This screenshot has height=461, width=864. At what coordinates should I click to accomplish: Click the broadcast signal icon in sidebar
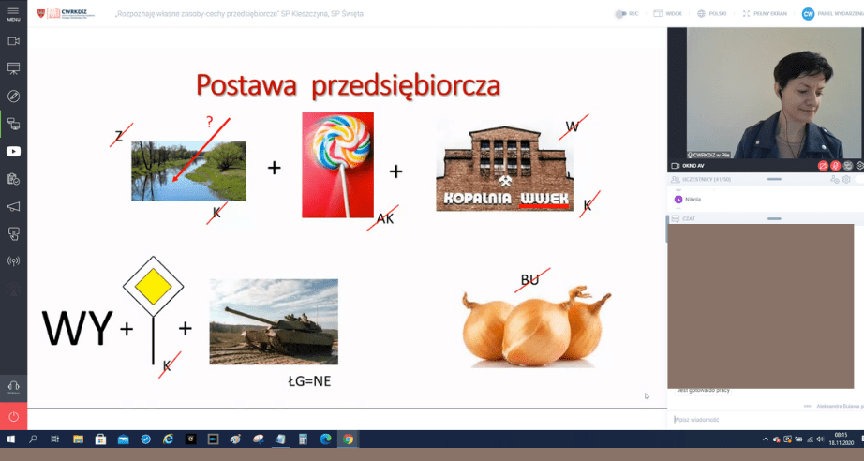coord(13,260)
